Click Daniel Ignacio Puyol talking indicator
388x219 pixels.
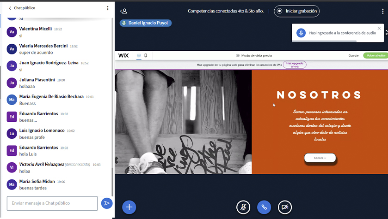[x=145, y=23]
